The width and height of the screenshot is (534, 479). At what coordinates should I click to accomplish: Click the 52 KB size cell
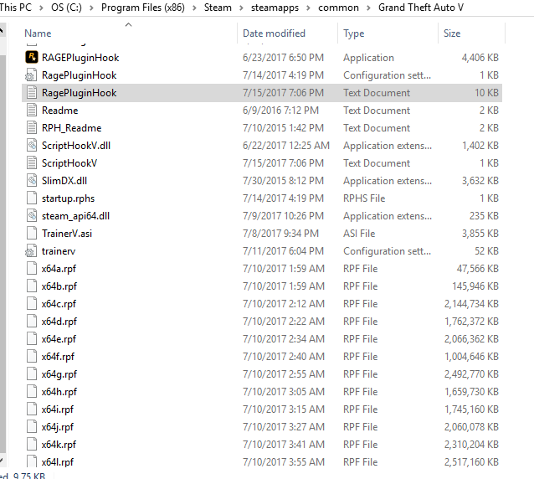pyautogui.click(x=486, y=251)
